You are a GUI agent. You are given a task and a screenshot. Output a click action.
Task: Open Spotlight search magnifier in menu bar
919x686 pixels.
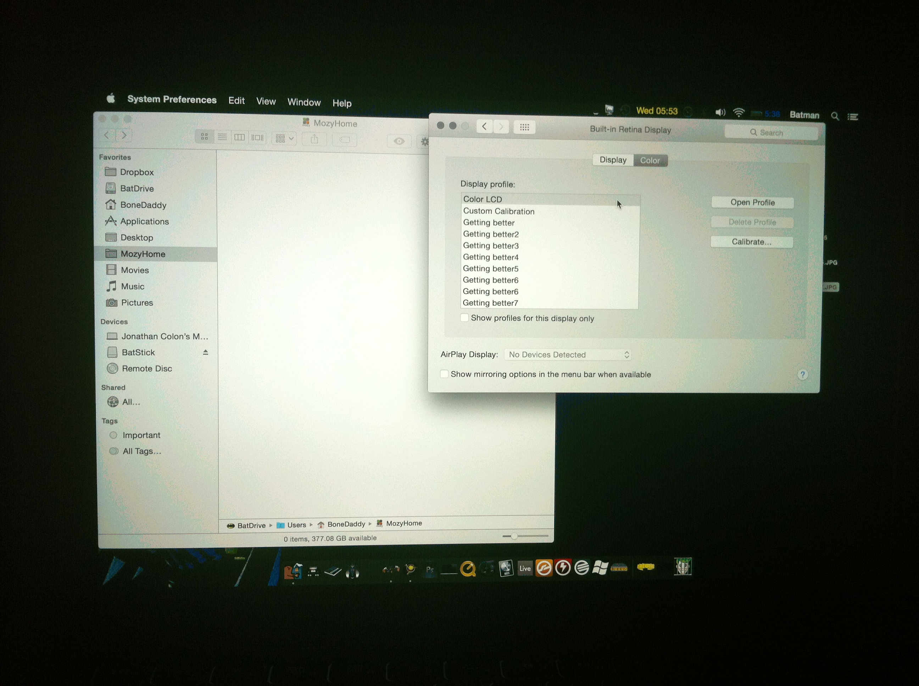834,116
